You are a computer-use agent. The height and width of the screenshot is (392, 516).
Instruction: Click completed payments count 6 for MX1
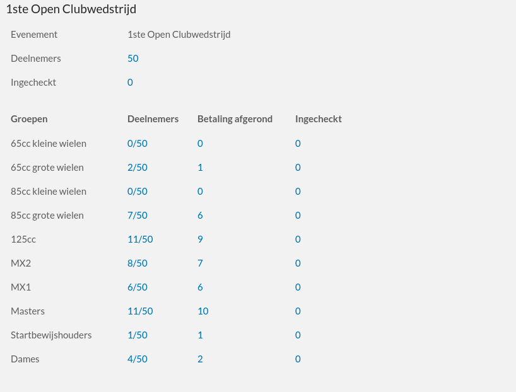[200, 287]
